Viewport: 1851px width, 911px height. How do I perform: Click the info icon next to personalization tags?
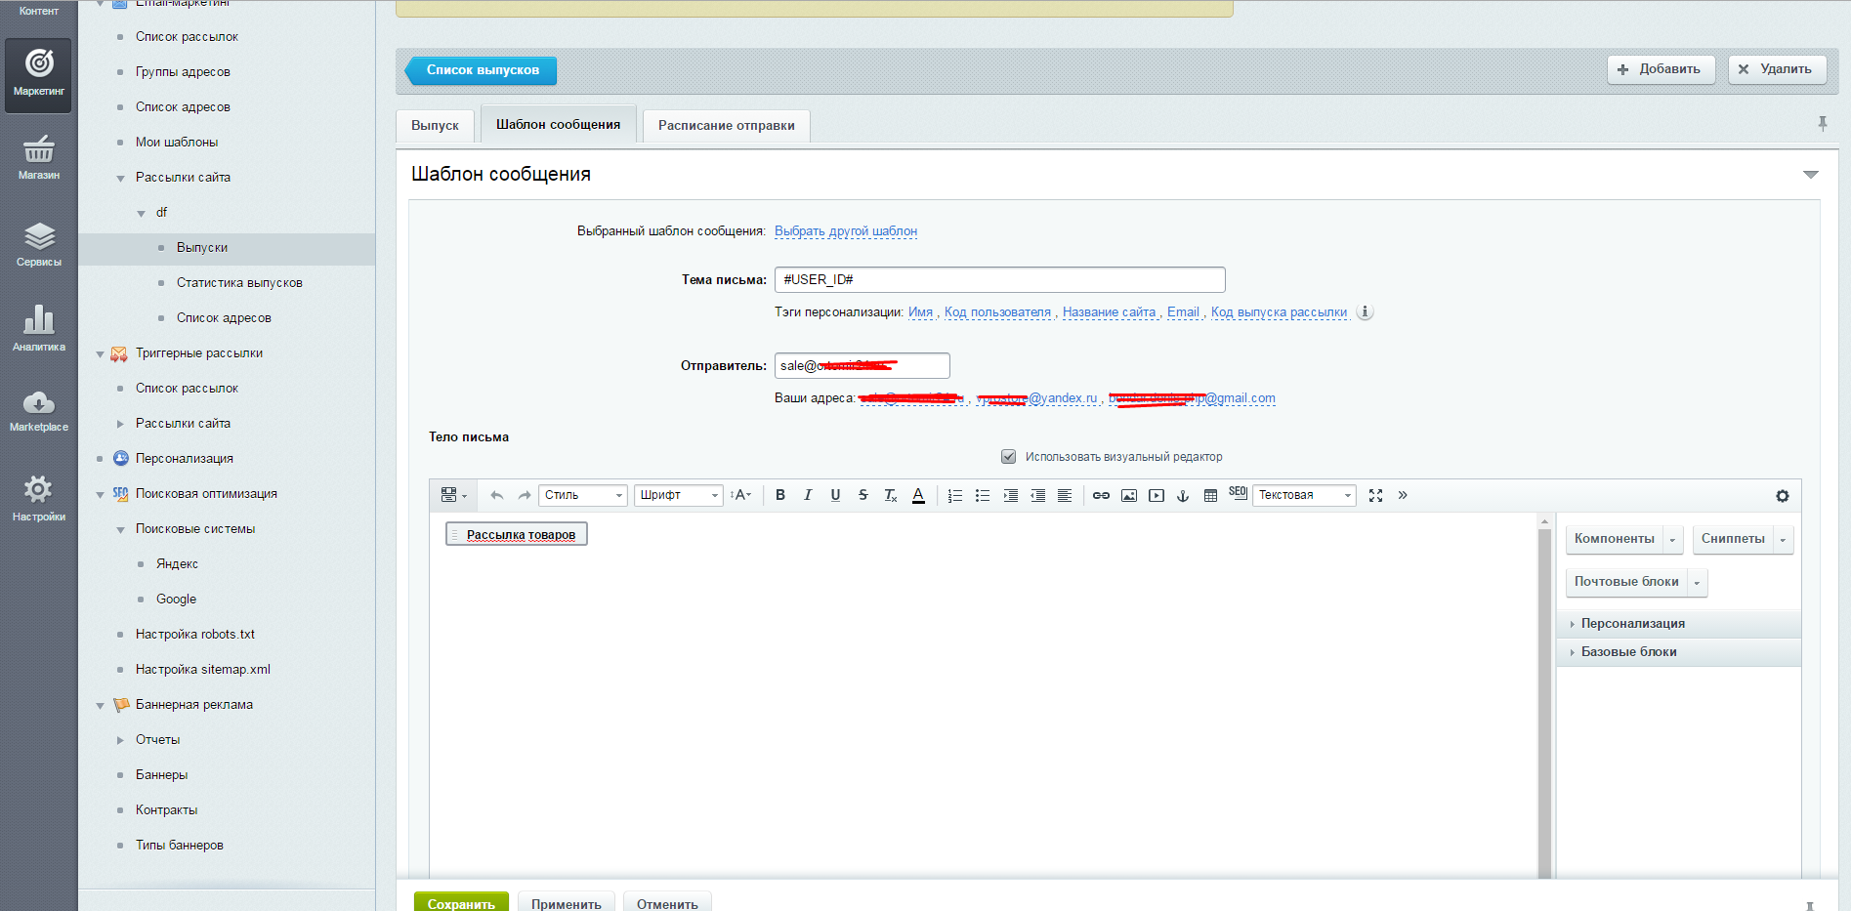click(1366, 312)
